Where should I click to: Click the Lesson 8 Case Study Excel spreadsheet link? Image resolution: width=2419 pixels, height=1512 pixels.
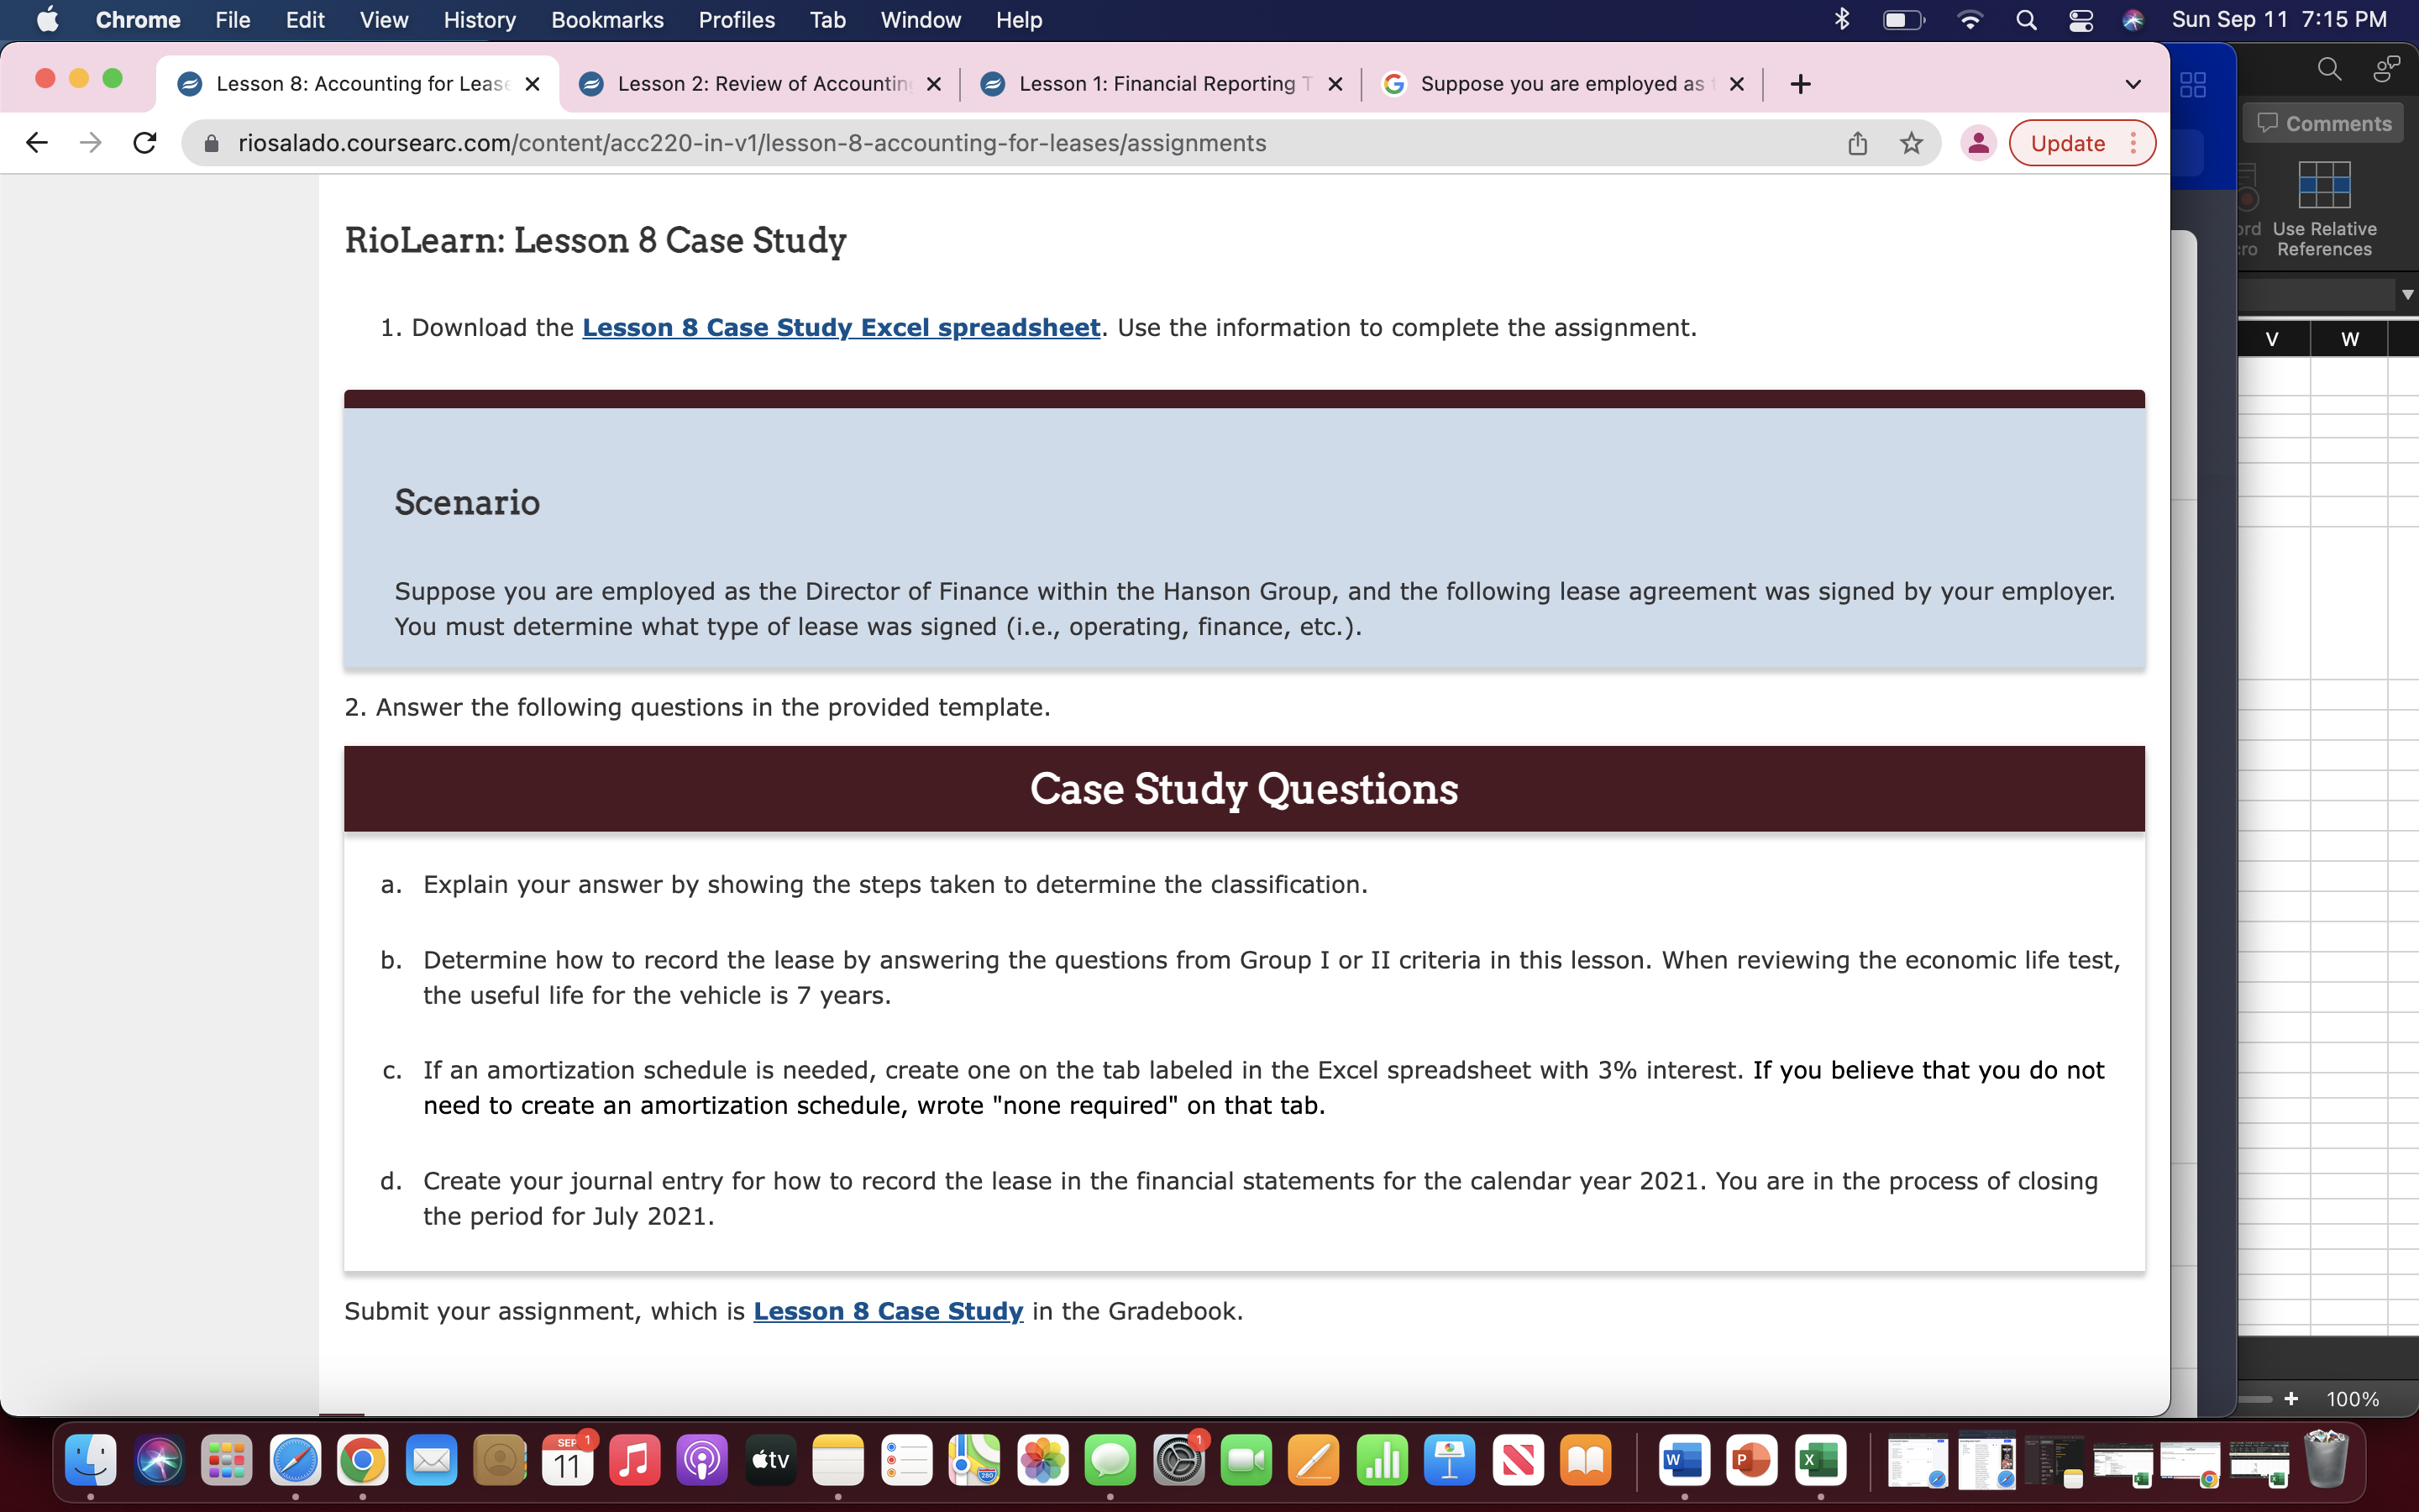tap(842, 327)
